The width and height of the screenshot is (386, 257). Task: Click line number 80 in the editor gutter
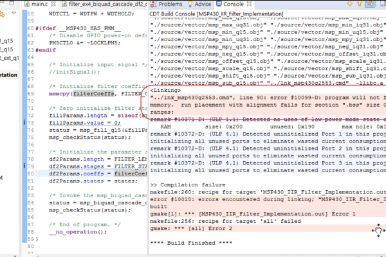click(x=31, y=173)
